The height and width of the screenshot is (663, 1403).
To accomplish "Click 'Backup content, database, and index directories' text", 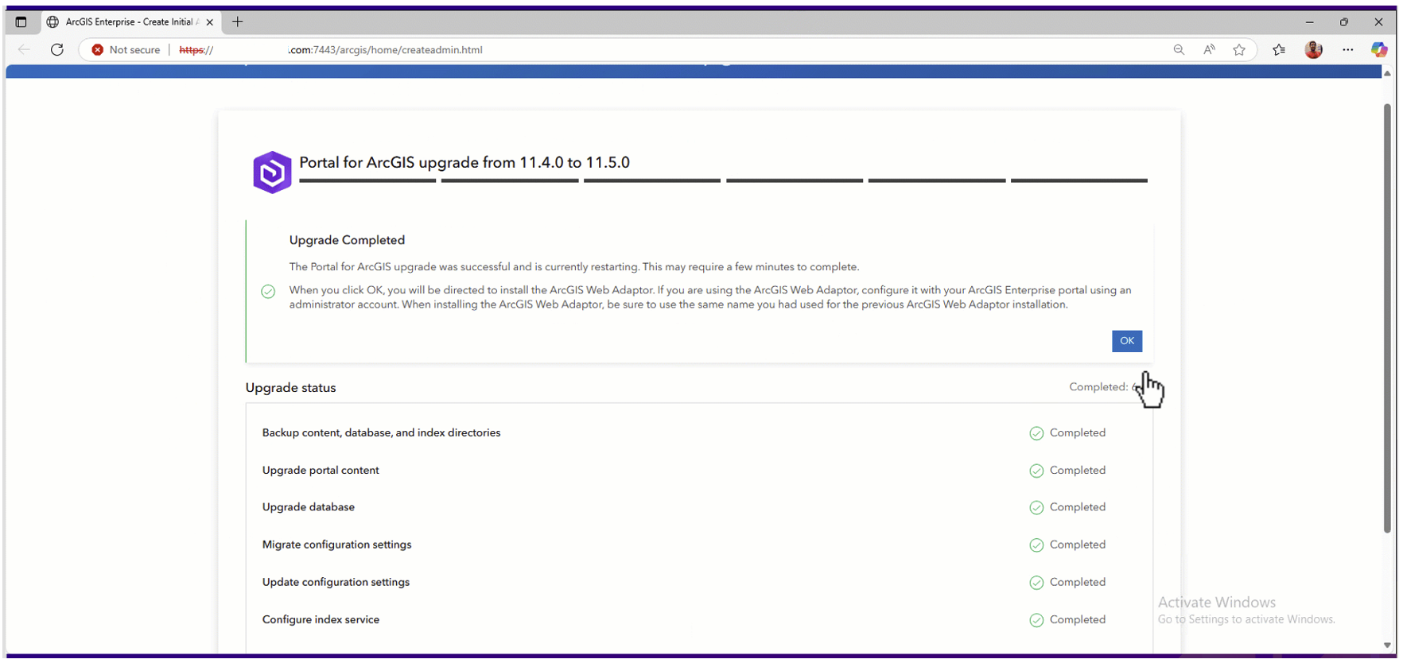I will point(381,433).
